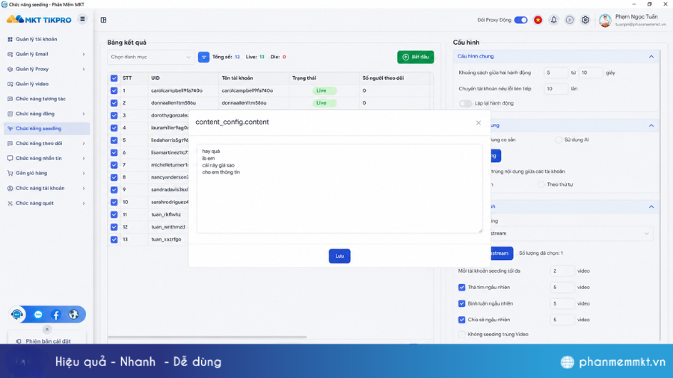673x378 pixels.
Task: Click the green Bắt đầu button
Action: click(x=416, y=57)
